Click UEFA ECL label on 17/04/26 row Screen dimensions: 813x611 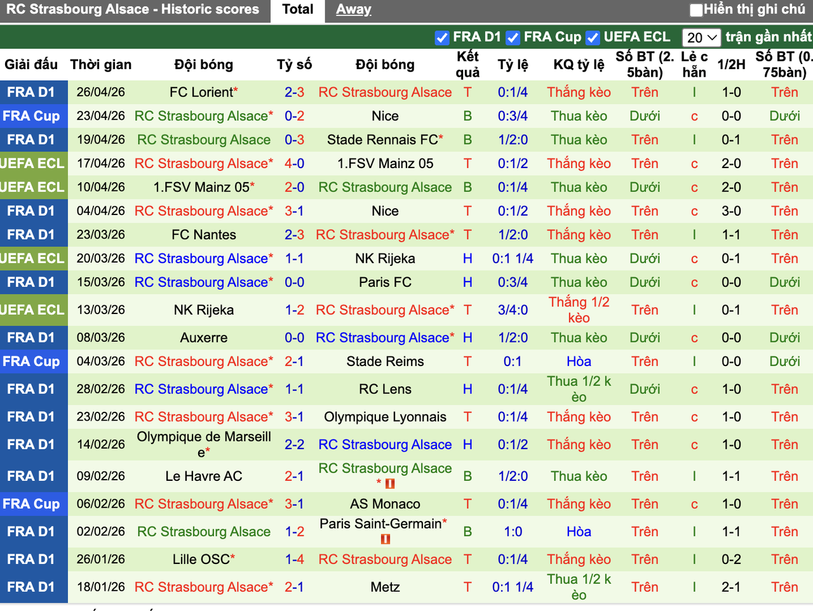point(32,164)
